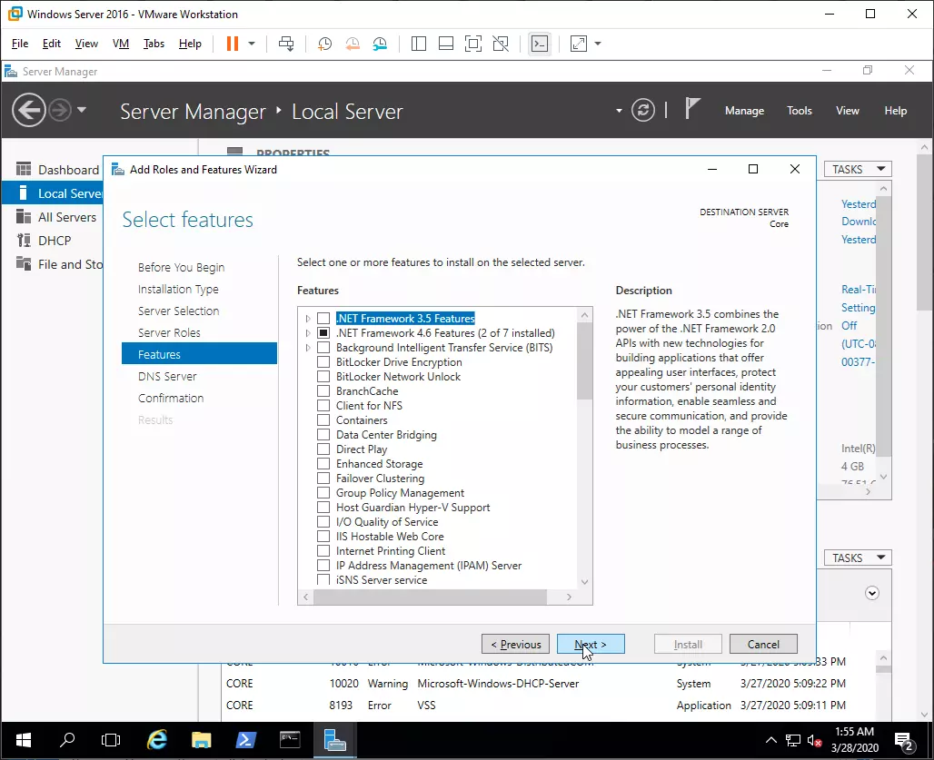Refresh Server Manager with the refresh icon
The image size is (934, 760).
pos(642,110)
